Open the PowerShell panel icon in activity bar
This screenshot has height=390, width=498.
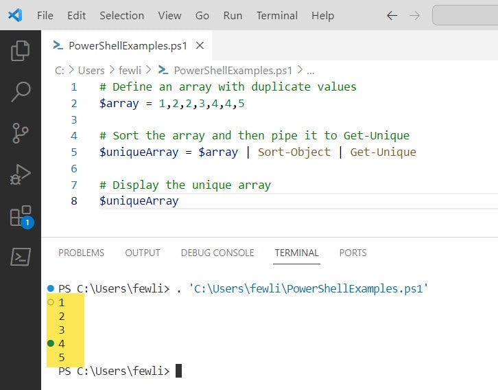pos(21,257)
